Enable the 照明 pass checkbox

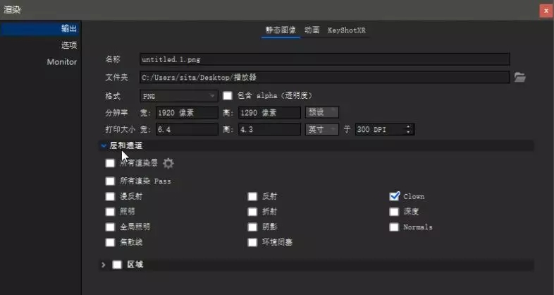coord(110,212)
